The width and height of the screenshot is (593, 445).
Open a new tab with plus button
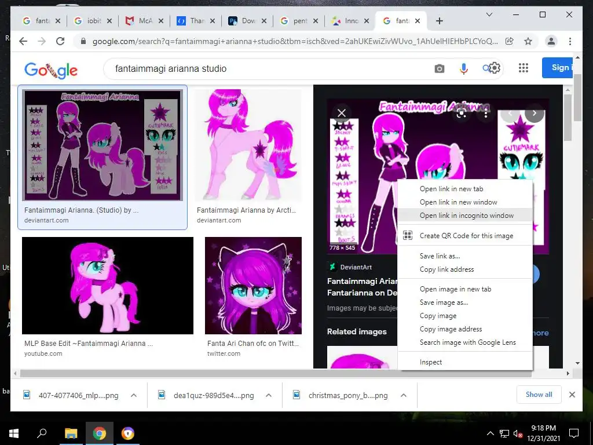439,21
